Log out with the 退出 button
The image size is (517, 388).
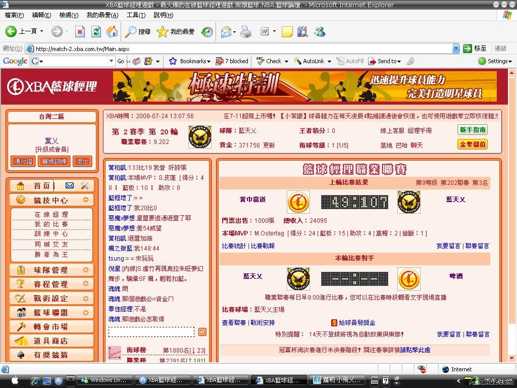click(82, 161)
